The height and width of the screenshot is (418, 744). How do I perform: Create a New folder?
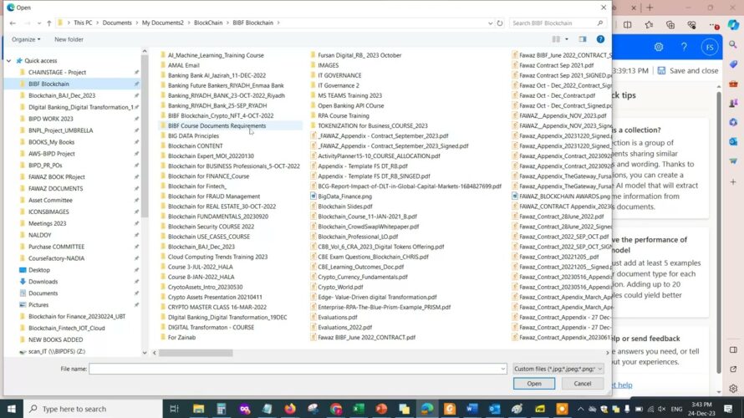tap(69, 39)
